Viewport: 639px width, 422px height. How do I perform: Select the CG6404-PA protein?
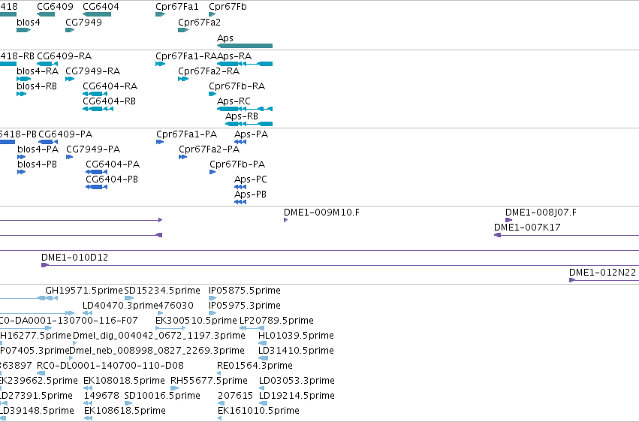pyautogui.click(x=97, y=172)
